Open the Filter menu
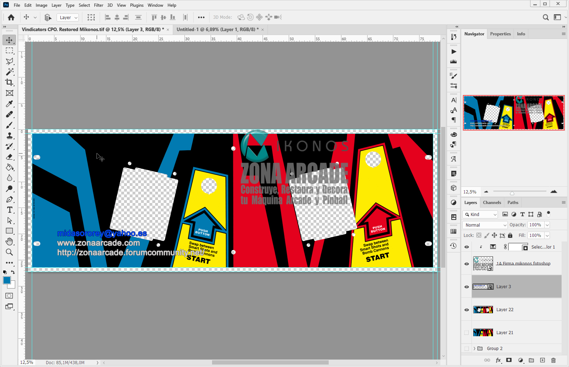 point(99,5)
